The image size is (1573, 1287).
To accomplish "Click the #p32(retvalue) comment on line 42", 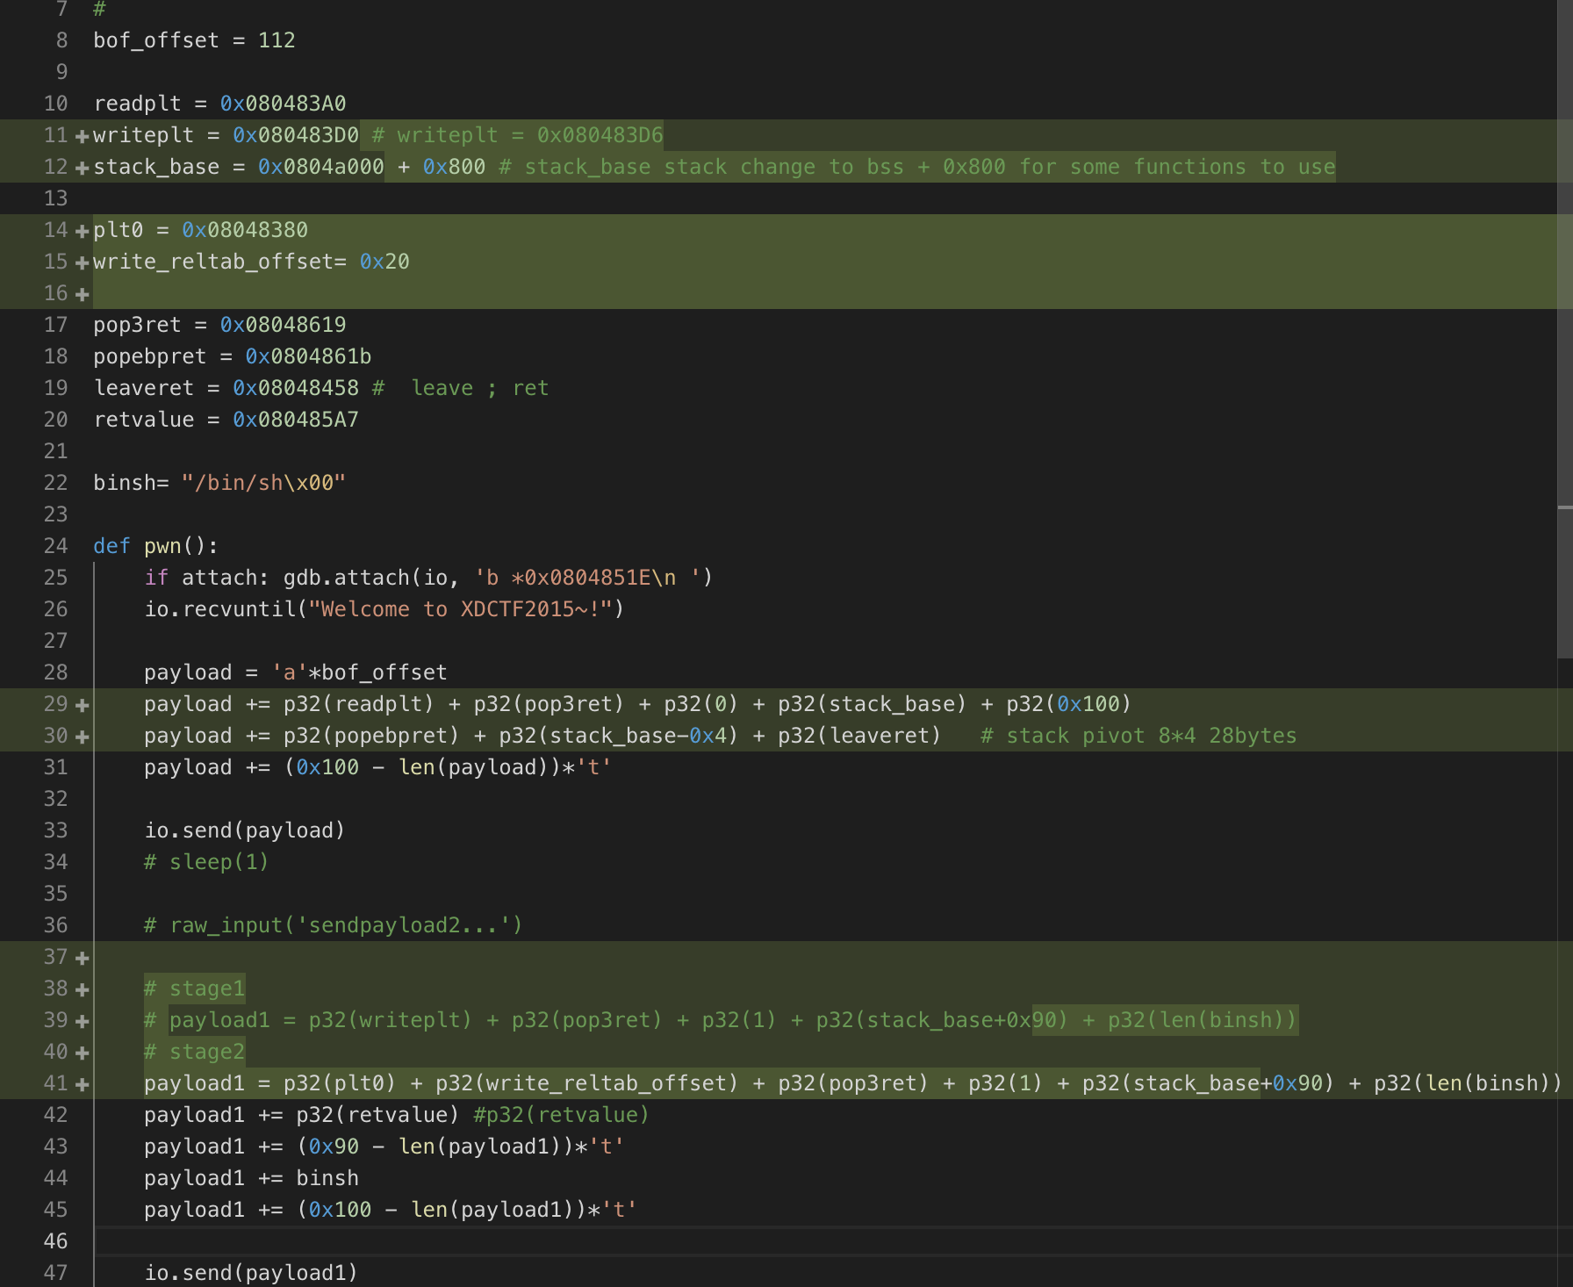I will pos(562,1115).
